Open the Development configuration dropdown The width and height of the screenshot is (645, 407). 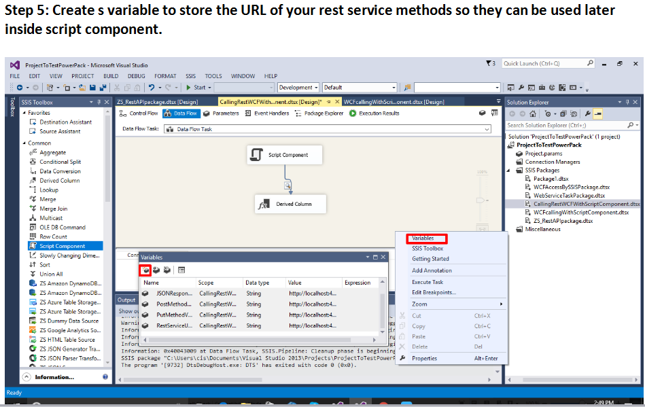(x=316, y=88)
